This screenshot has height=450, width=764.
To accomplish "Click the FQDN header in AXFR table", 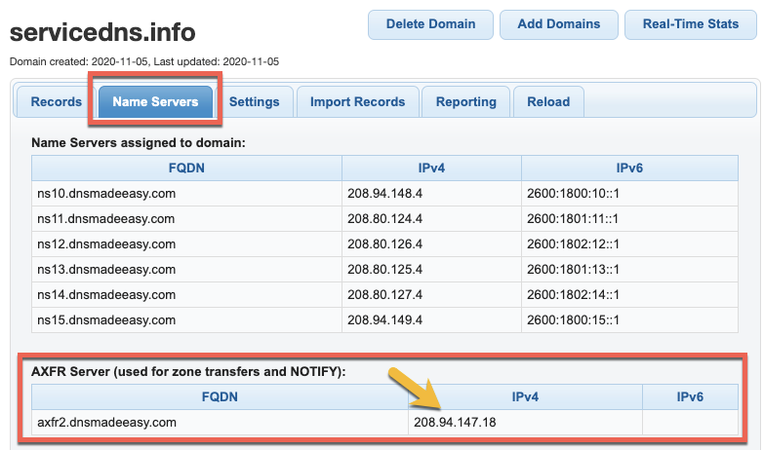I will pyautogui.click(x=220, y=397).
